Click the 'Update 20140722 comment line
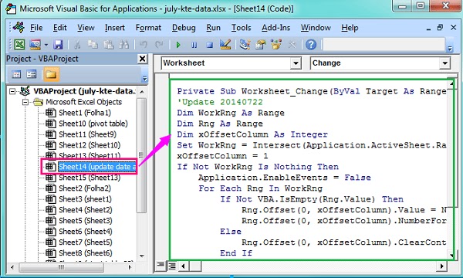 coord(220,102)
